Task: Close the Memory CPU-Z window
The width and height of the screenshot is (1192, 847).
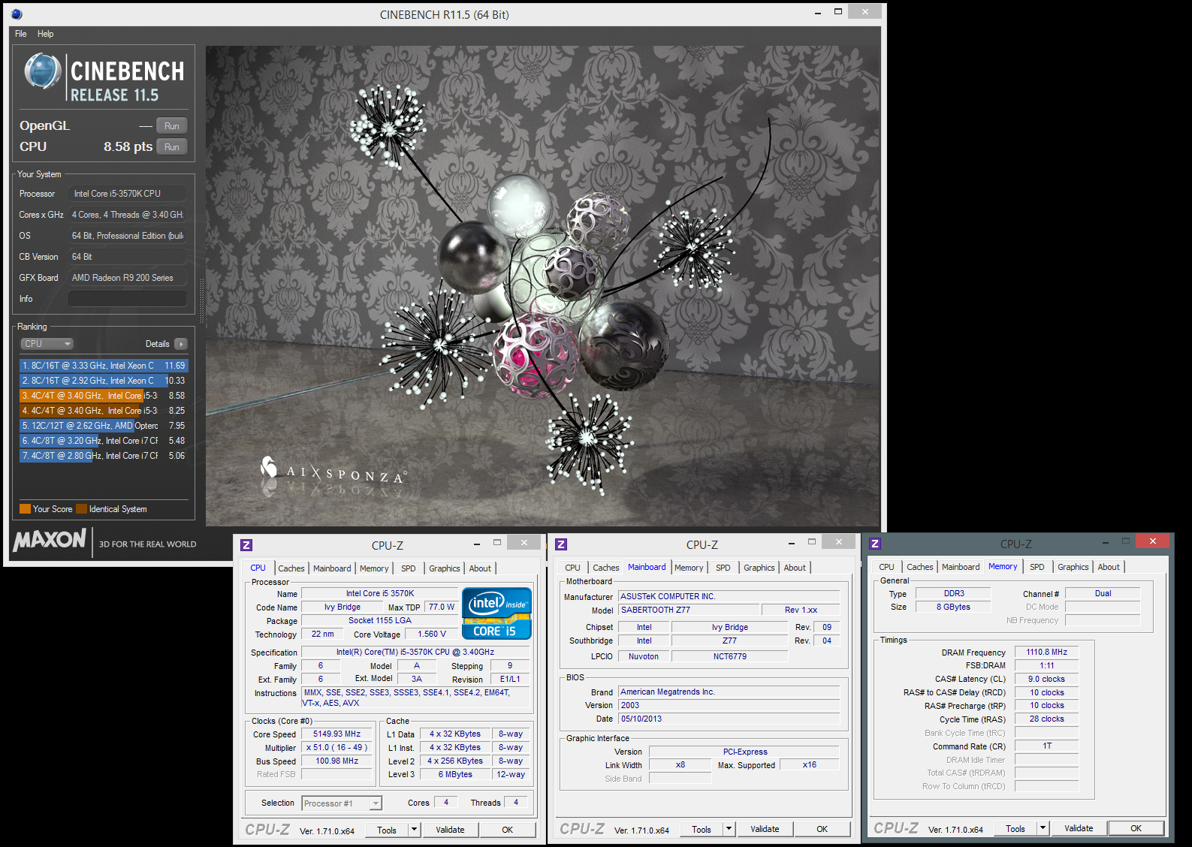Action: coord(1152,541)
